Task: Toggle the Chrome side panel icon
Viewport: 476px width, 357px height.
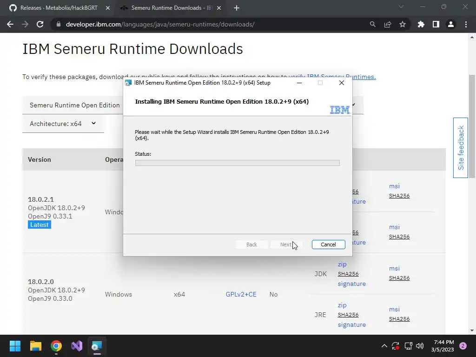Action: tap(436, 24)
